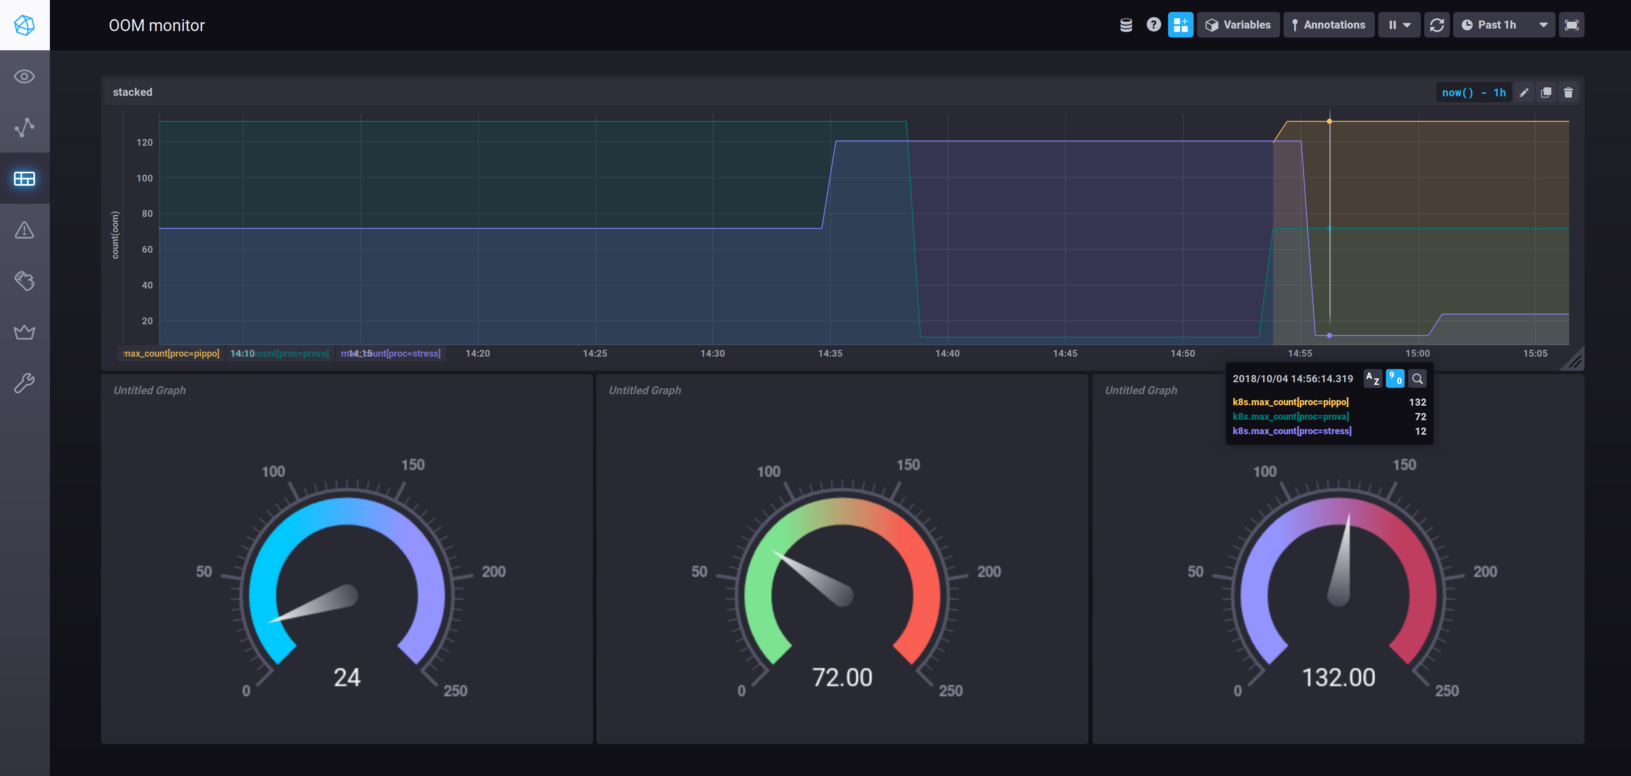Viewport: 1631px width, 776px height.
Task: Open Variables control bar
Action: 1238,25
